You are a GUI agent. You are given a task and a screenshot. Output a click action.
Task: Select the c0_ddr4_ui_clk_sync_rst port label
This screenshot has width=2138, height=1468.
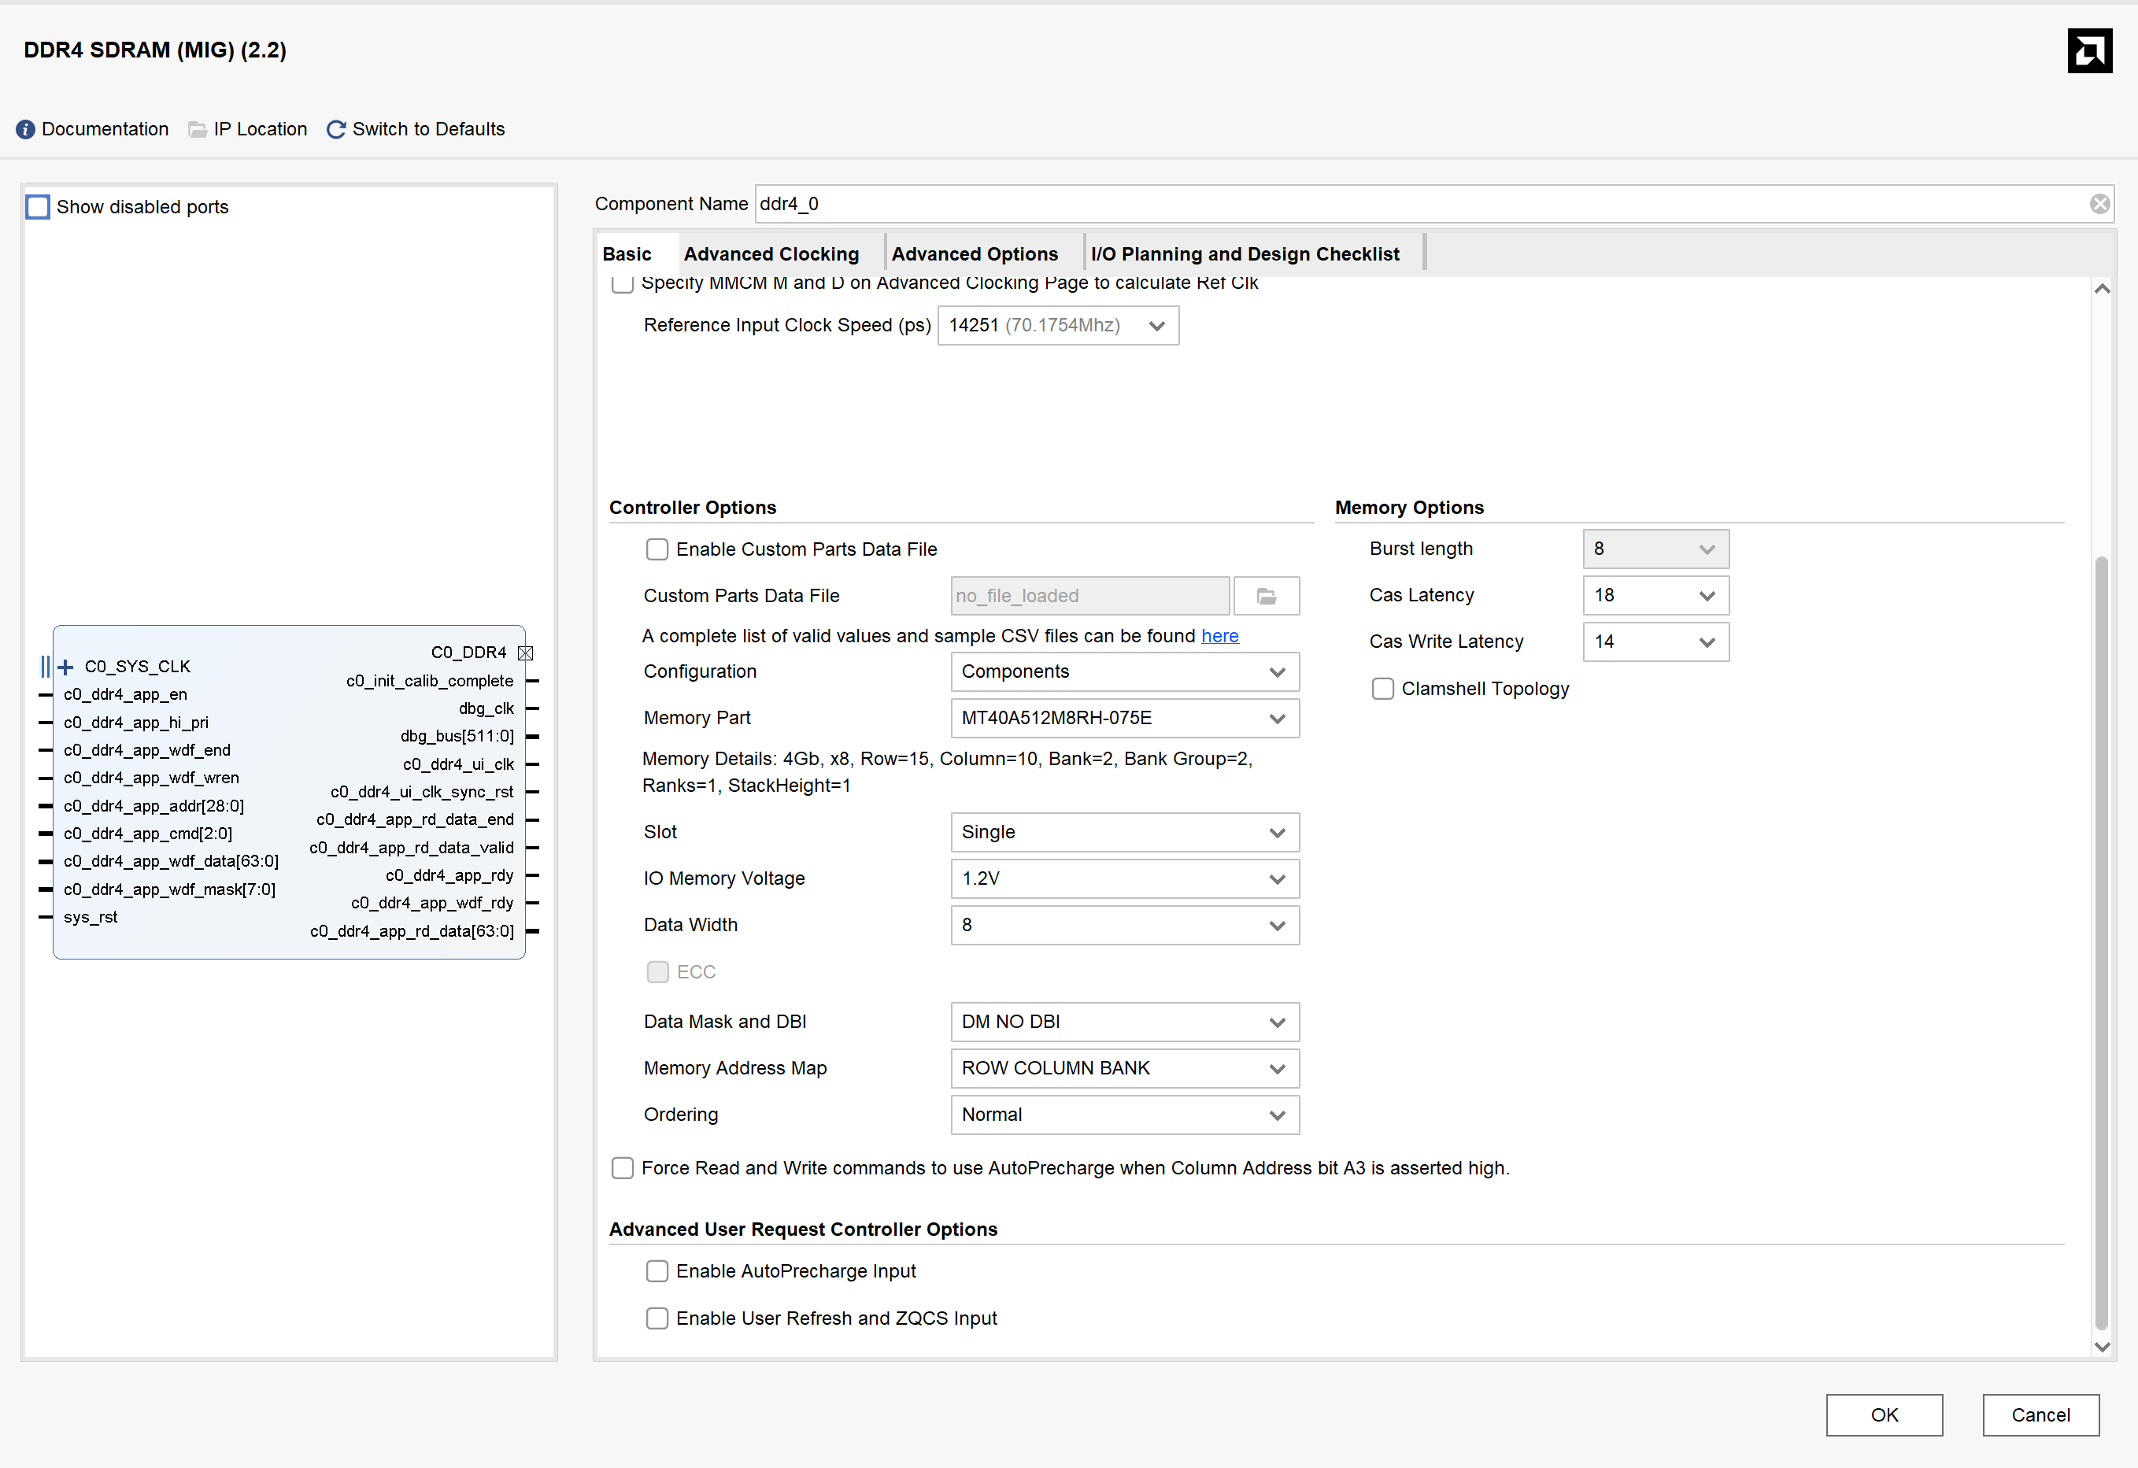(422, 792)
